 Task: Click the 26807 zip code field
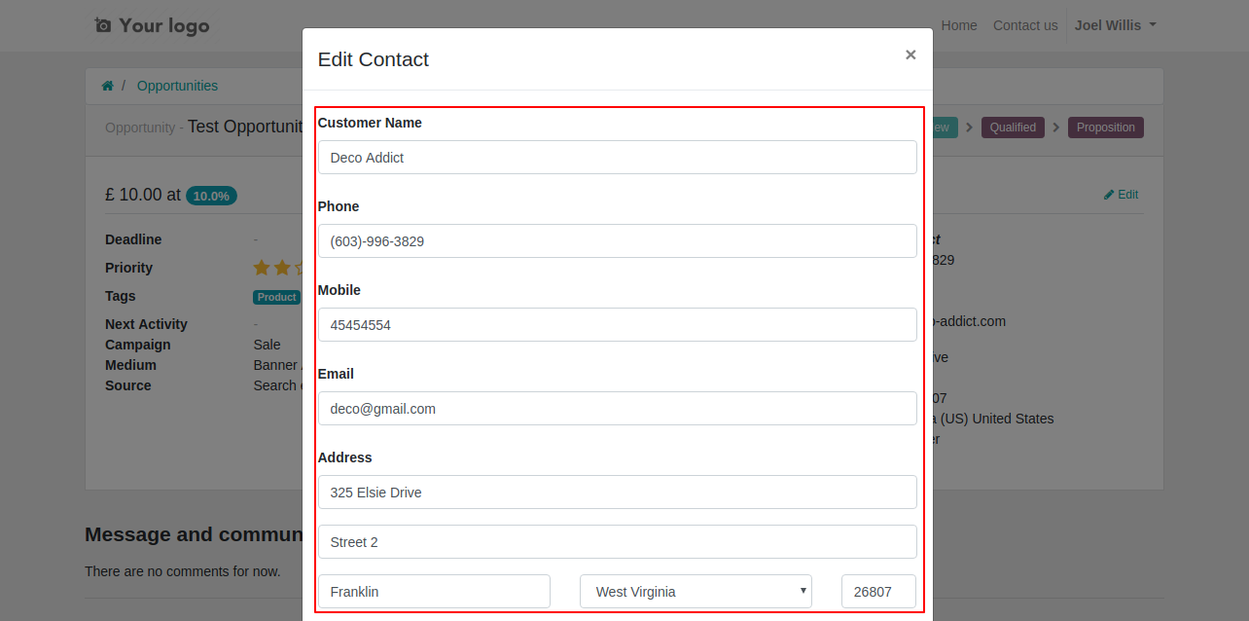coord(878,591)
